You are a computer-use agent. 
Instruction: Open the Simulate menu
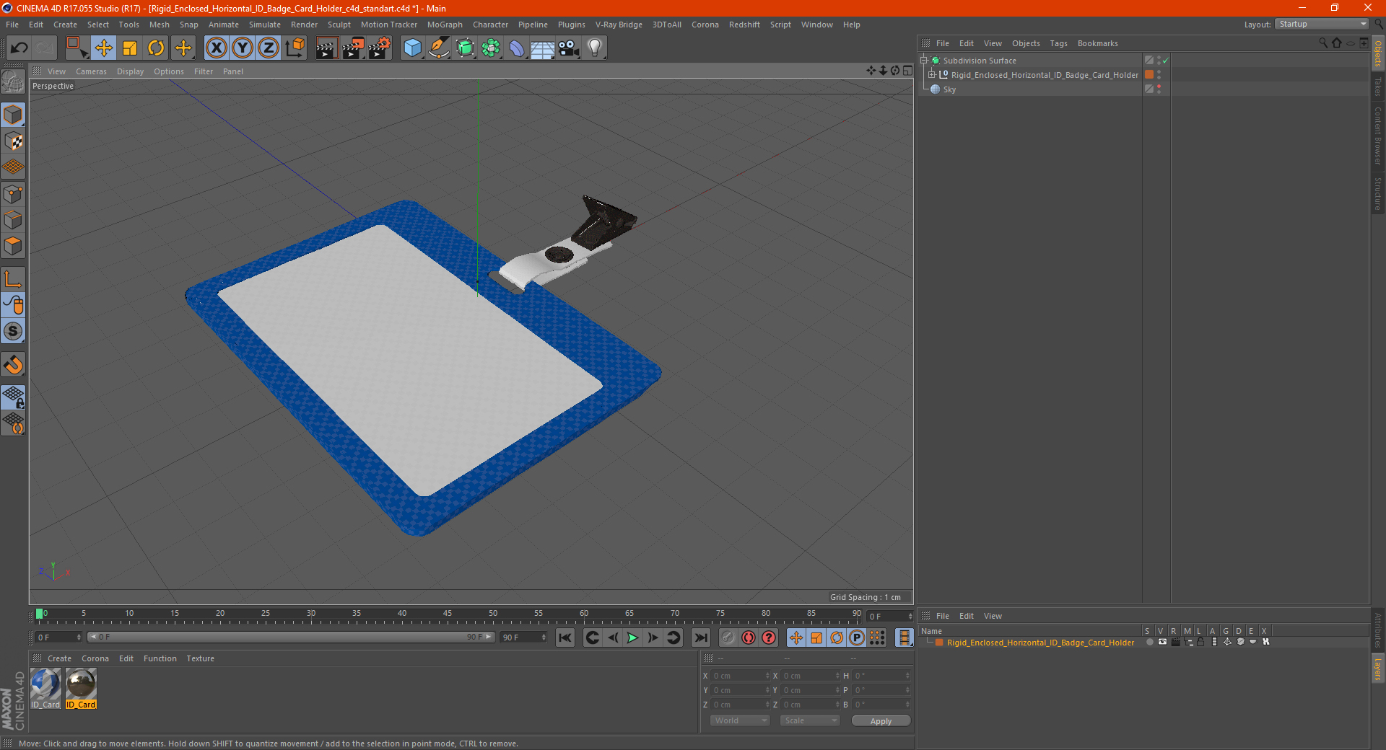[x=265, y=25]
